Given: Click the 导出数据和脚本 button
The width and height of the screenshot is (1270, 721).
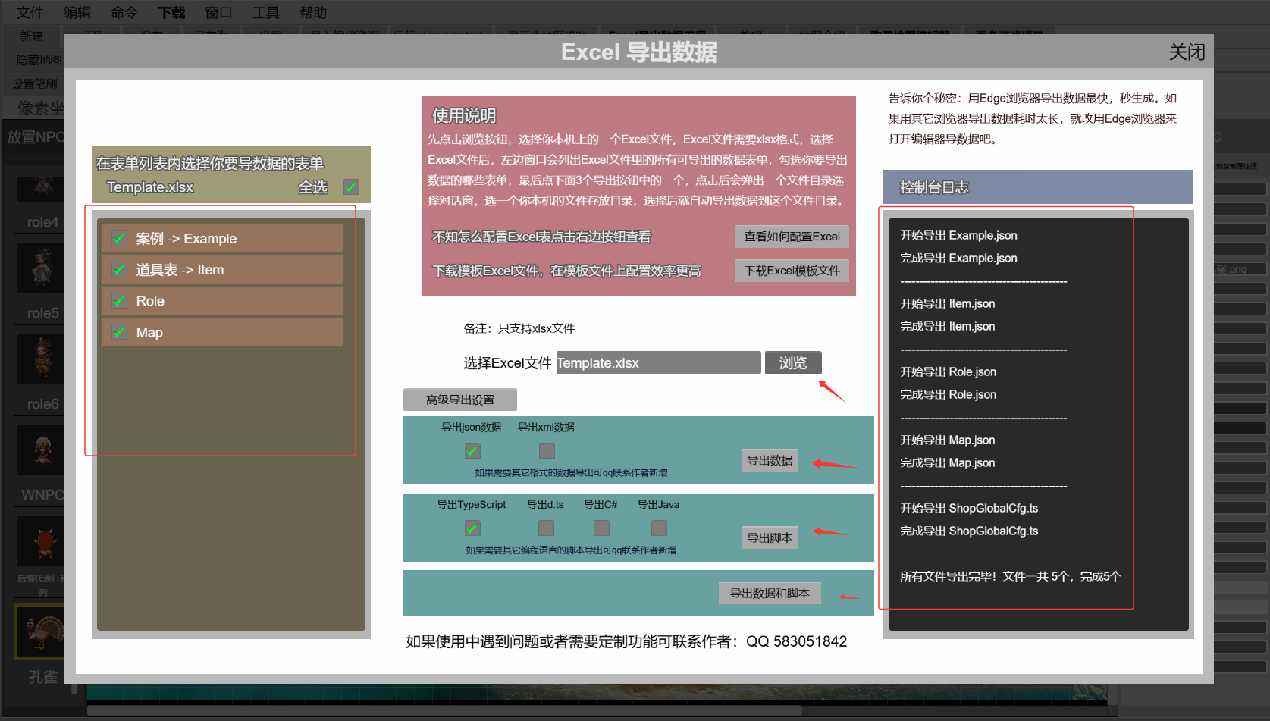Looking at the screenshot, I should coord(770,593).
